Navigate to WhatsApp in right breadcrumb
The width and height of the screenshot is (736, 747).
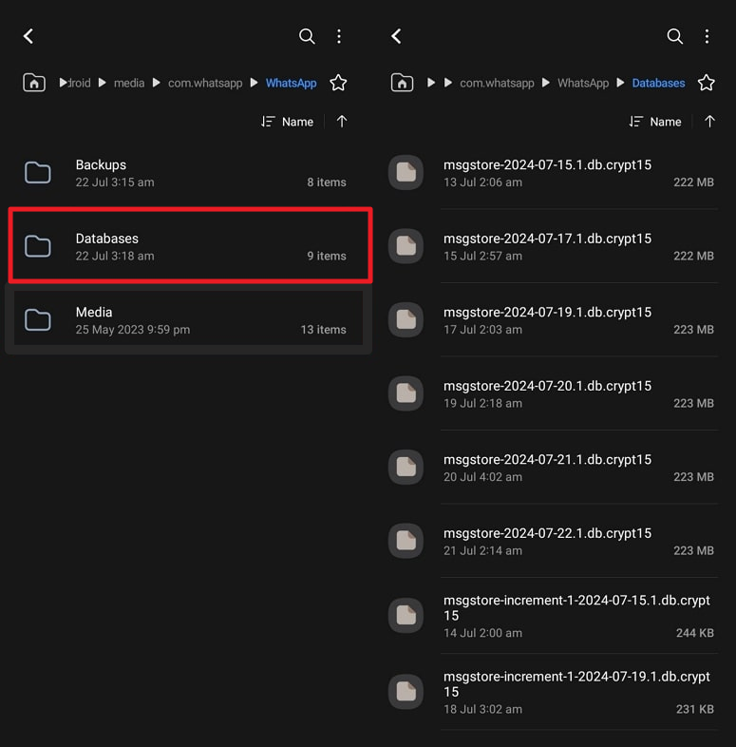[583, 83]
